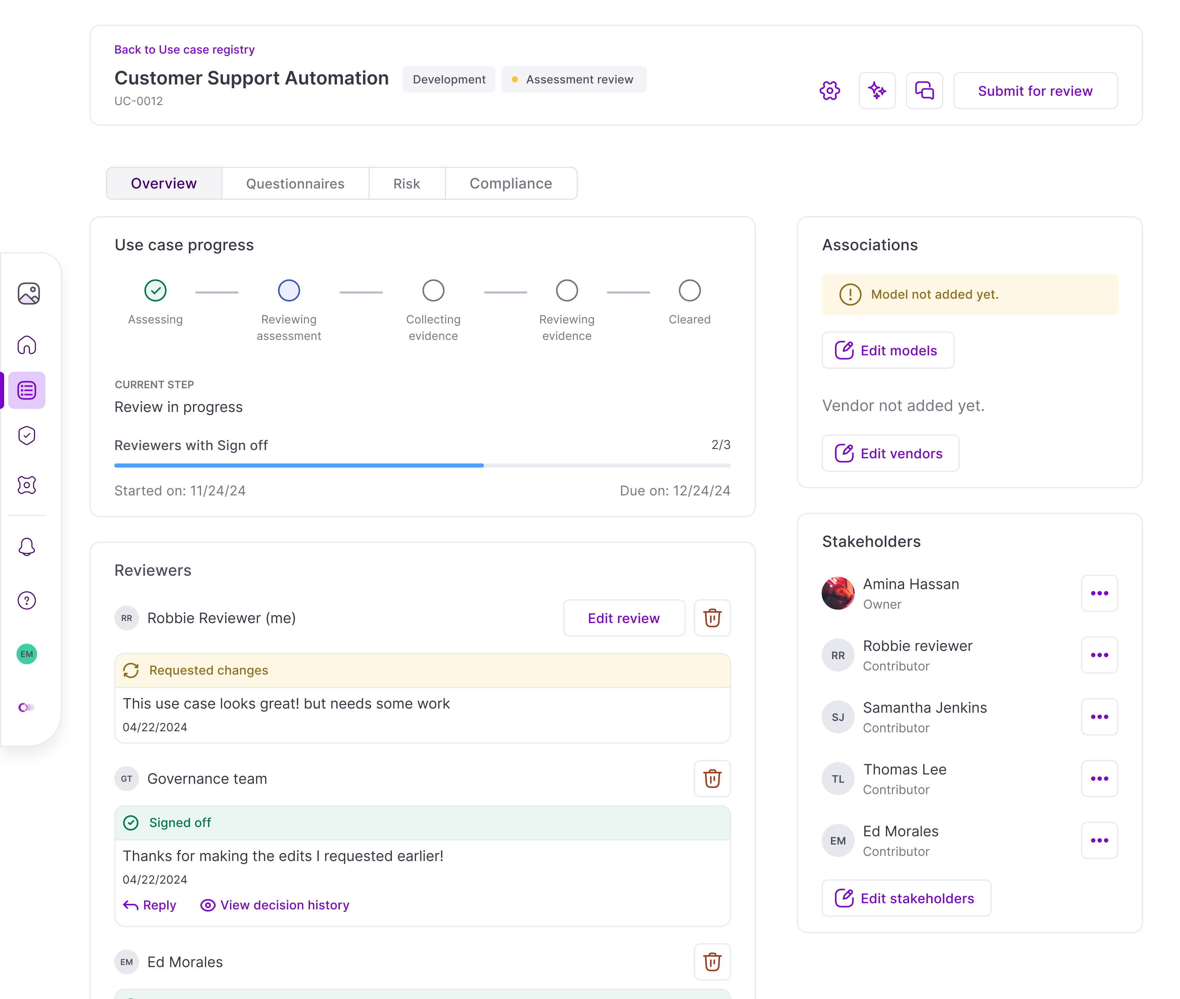The height and width of the screenshot is (999, 1180).
Task: Open the comments chat icon
Action: tap(924, 91)
